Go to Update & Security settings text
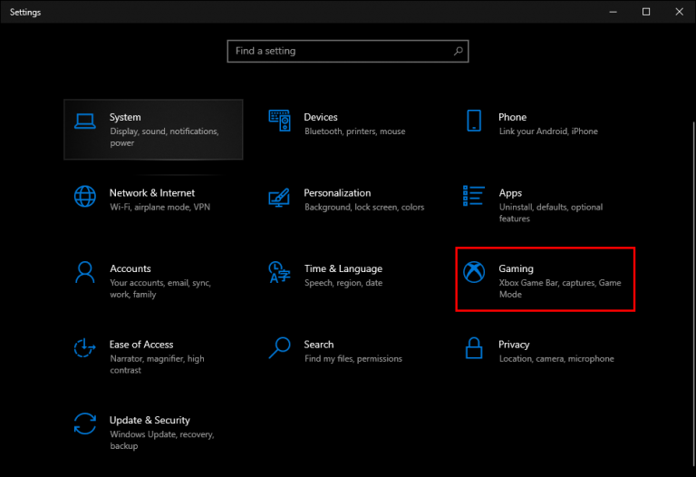Screen dimensions: 696x477 150,420
